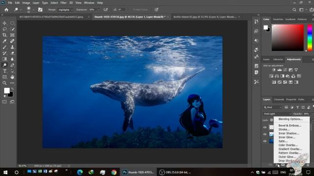314x176 pixels.
Task: Open the Dodge tool preset picker arrow
Action: coord(21,10)
